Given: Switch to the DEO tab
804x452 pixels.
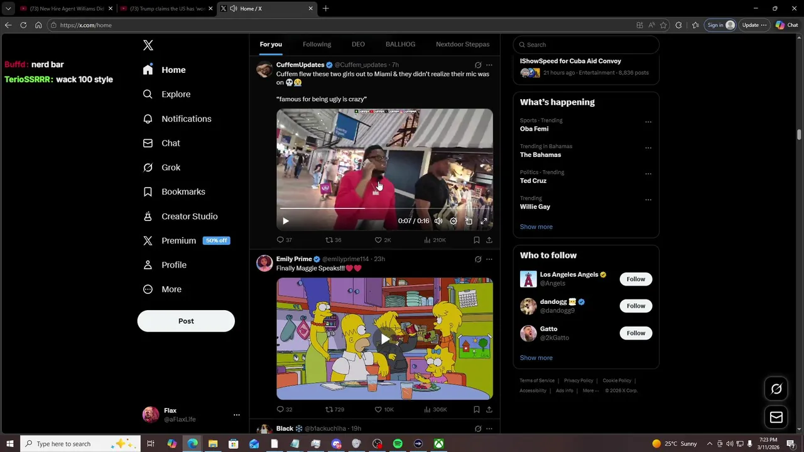Looking at the screenshot, I should 358,44.
